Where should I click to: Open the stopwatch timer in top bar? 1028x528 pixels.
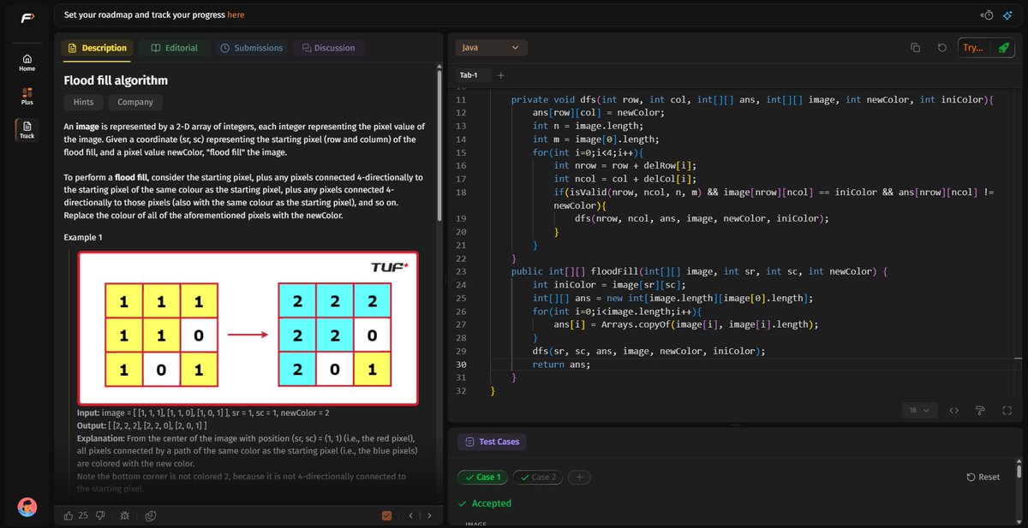click(x=988, y=15)
